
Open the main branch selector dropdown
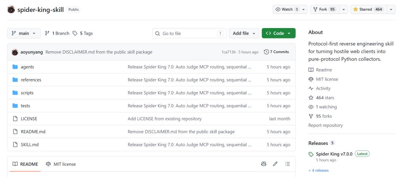[24, 33]
